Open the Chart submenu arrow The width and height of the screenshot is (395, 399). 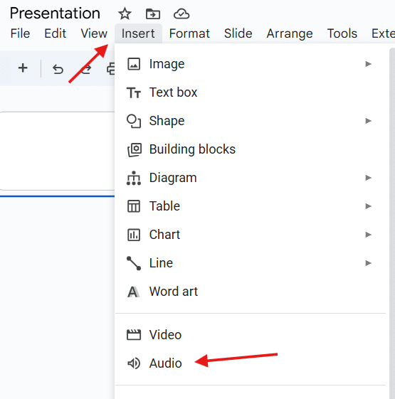(x=368, y=235)
